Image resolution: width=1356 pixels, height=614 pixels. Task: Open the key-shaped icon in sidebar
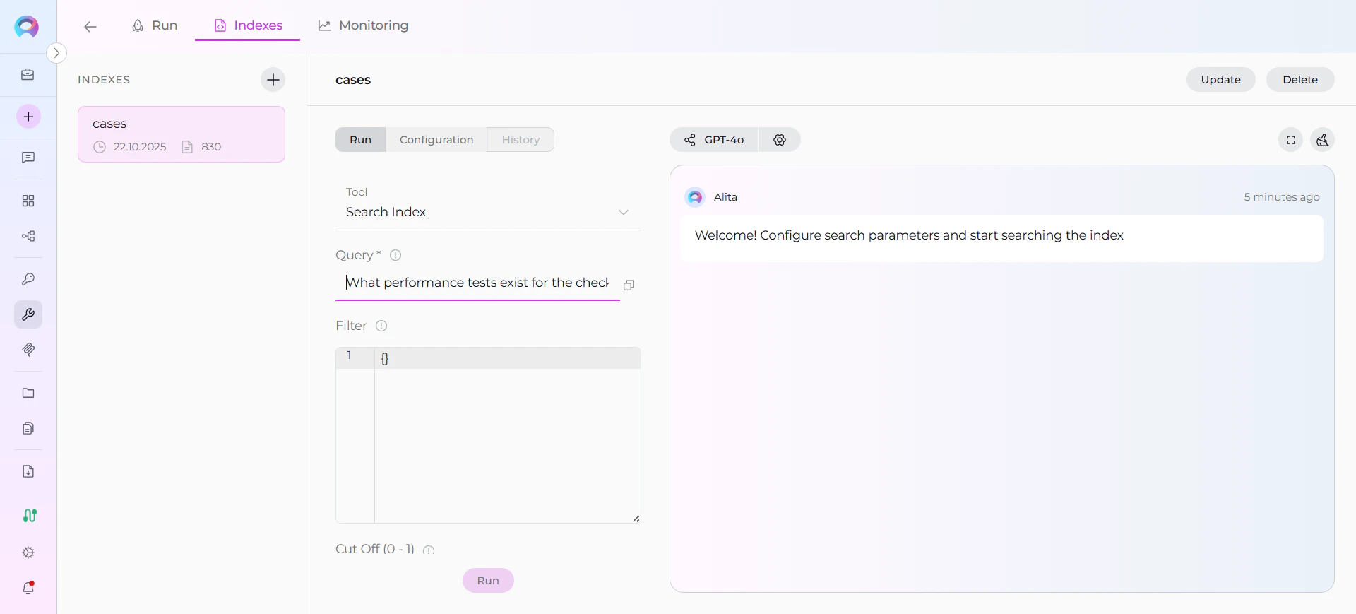tap(28, 279)
